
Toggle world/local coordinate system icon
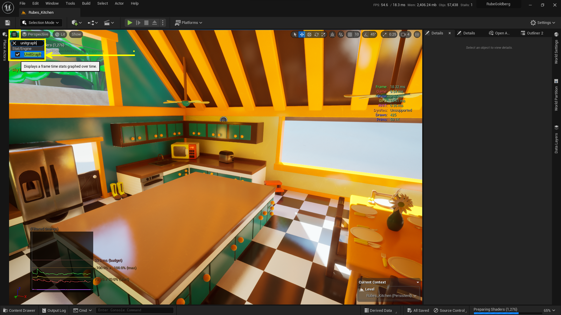(333, 34)
